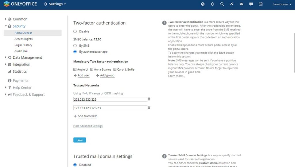
Task: Open the settings gear icon in header
Action: pos(212,4)
